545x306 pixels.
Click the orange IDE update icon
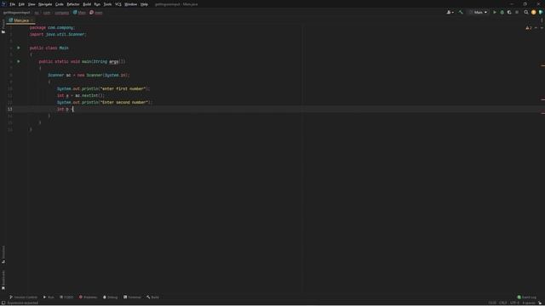click(534, 12)
